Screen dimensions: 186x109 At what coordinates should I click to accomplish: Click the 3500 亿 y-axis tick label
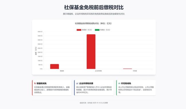pyautogui.click(x=40, y=40)
